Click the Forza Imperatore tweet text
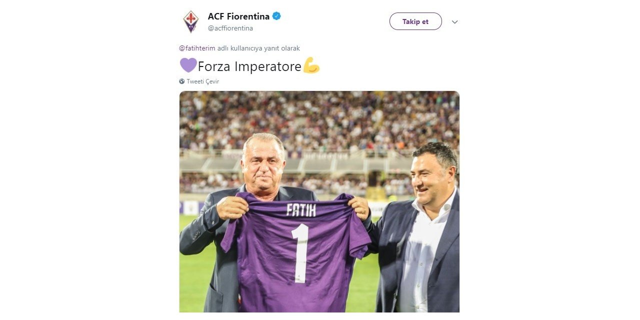The image size is (640, 320). (249, 65)
